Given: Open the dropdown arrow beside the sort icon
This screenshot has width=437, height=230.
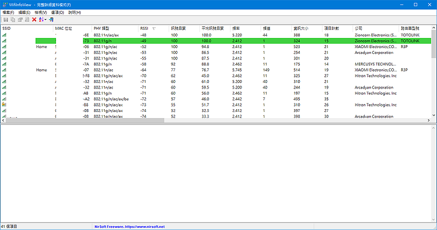Looking at the screenshot, I should tap(45, 20).
